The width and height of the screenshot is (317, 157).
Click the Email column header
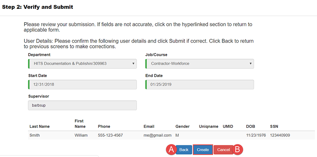tap(149, 127)
